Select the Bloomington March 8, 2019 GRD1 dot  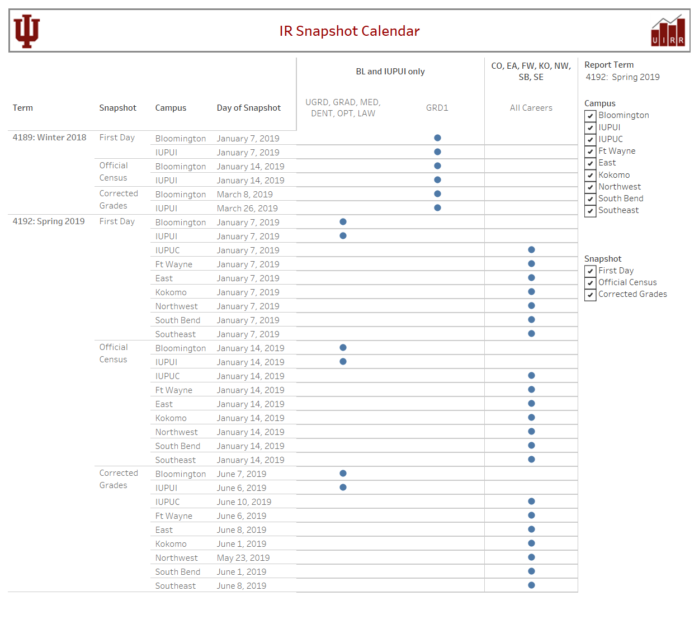click(437, 194)
